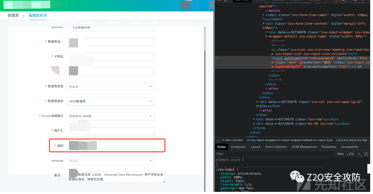
Task: Expand the mt-30 ivu-row div node
Action: click(254, 124)
